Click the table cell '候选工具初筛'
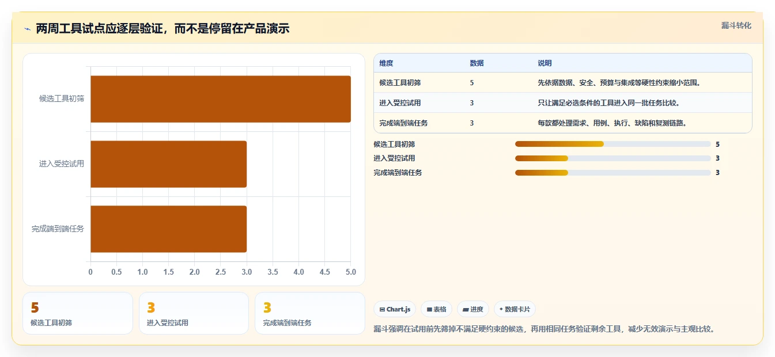 click(400, 83)
